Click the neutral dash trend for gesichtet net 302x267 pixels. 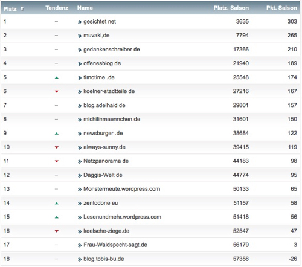pyautogui.click(x=56, y=22)
